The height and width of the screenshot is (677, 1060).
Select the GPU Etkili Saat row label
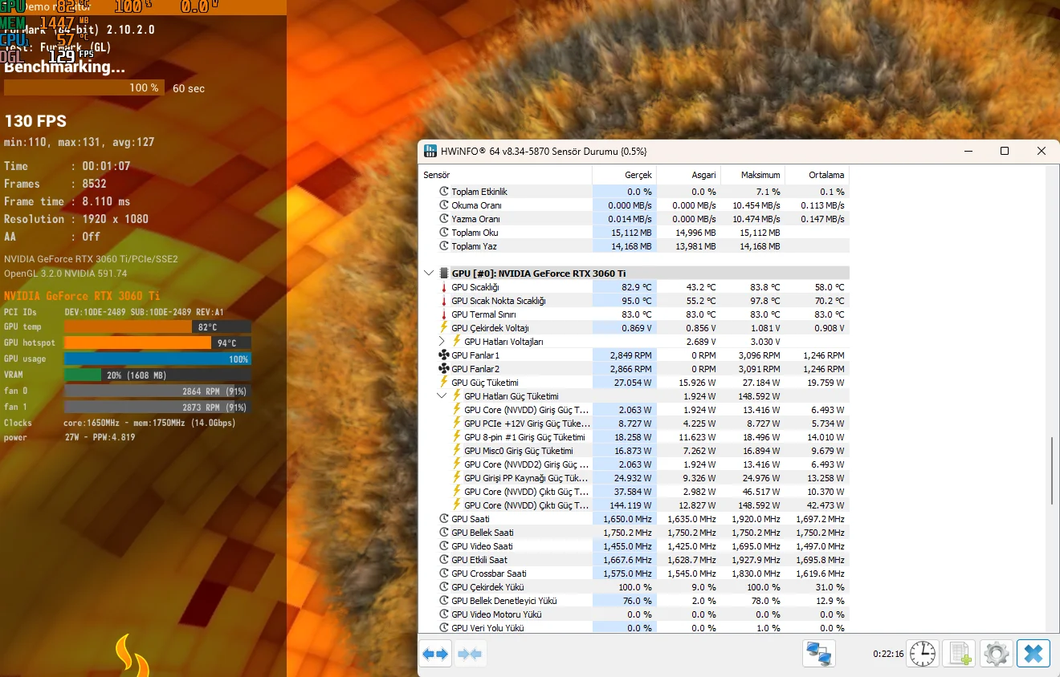[479, 560]
